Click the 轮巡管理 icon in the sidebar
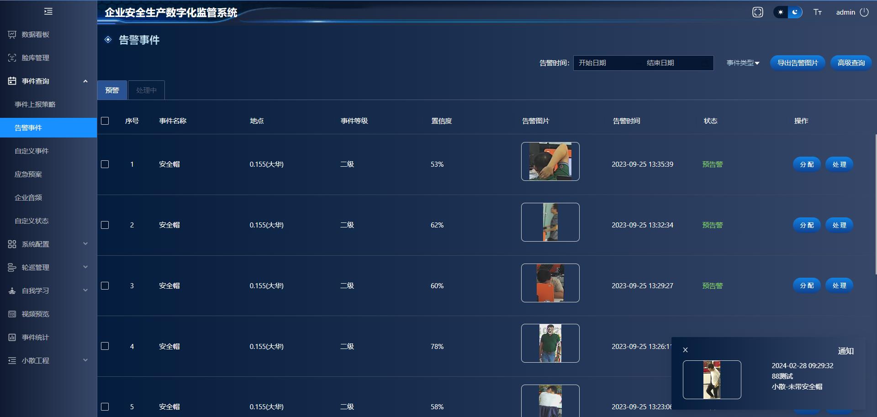This screenshot has width=877, height=417. click(x=12, y=268)
